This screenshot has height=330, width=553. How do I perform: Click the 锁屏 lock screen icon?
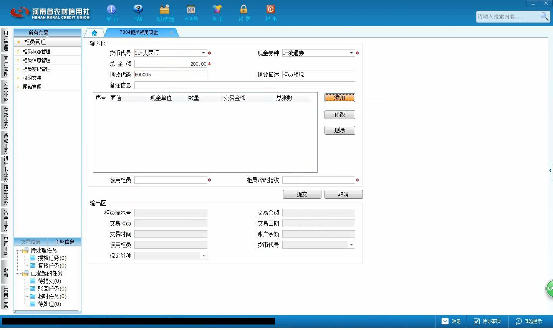[244, 13]
